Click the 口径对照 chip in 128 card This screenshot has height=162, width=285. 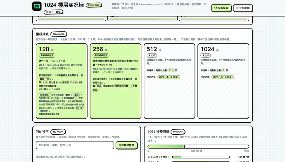pyautogui.click(x=45, y=95)
